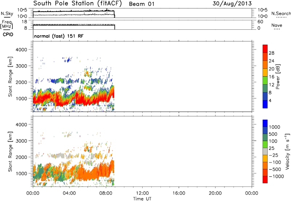This screenshot has width=291, height=201.
Task: Click the date '30/Aug/2013'
Action: point(232,4)
